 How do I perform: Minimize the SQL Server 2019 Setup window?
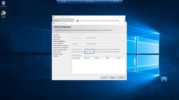(116, 23)
